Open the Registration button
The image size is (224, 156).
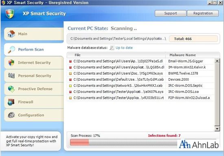coord(203,13)
